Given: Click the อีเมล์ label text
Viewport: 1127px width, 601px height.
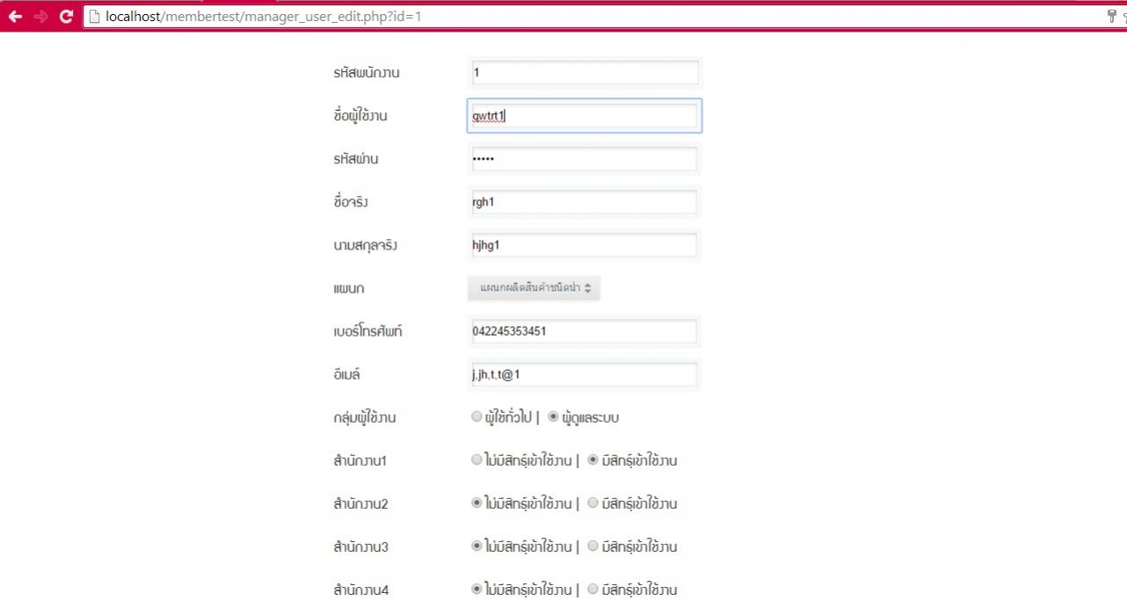Looking at the screenshot, I should point(347,374).
